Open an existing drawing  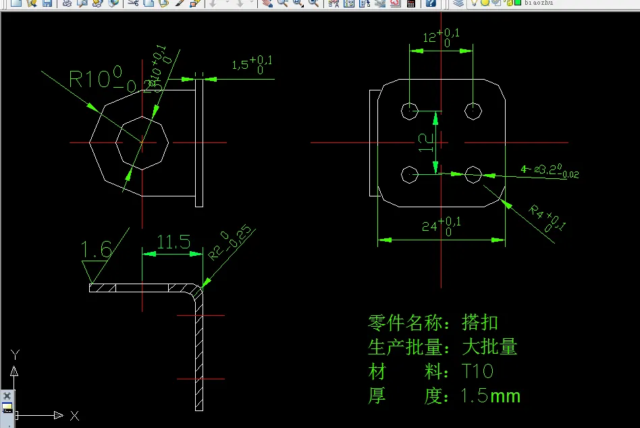32,4
